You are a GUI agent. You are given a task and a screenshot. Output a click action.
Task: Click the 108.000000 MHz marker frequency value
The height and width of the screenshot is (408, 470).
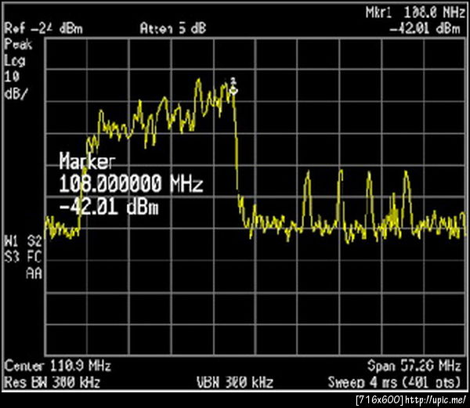click(x=131, y=183)
